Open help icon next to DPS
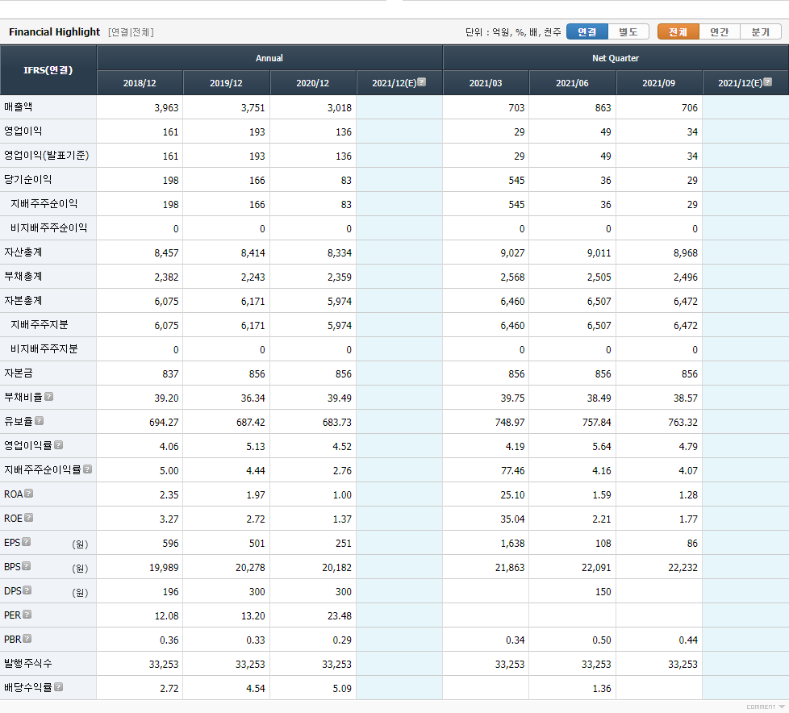789x713 pixels. 27,590
